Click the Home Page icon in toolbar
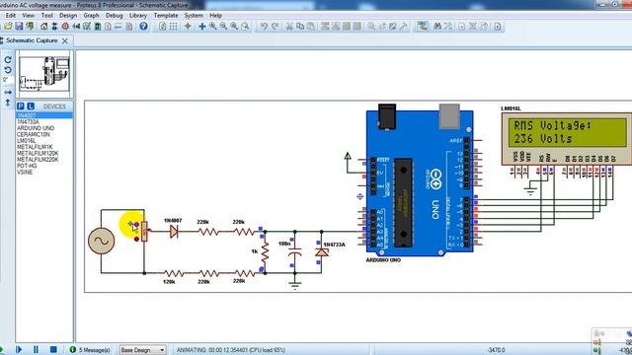 click(43, 27)
